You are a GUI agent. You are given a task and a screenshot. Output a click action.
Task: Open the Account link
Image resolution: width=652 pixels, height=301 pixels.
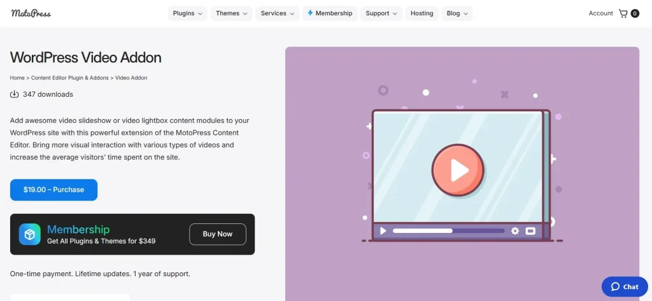click(x=600, y=13)
